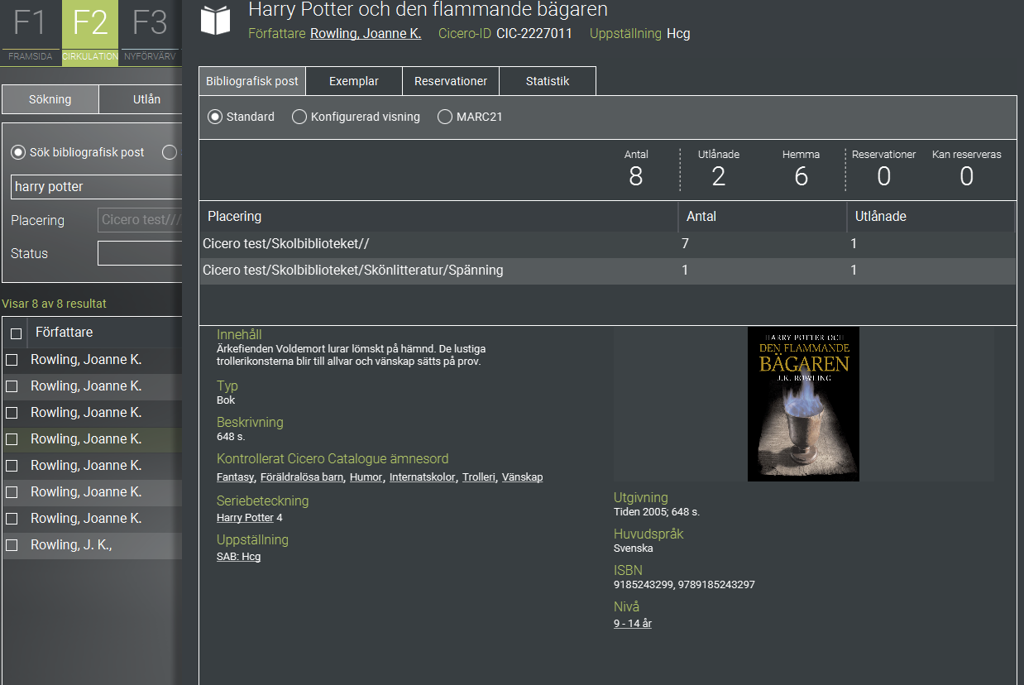
Task: Select the Standard view radio button
Action: (215, 117)
